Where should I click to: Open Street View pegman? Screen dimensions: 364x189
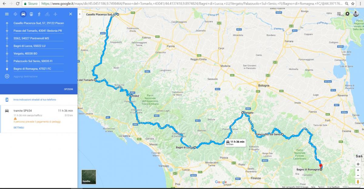pyautogui.click(x=358, y=182)
